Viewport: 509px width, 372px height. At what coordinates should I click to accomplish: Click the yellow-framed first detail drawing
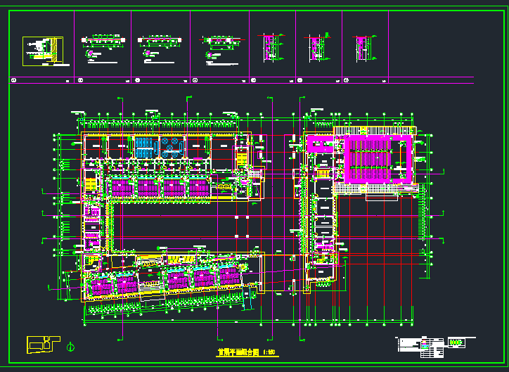point(42,51)
